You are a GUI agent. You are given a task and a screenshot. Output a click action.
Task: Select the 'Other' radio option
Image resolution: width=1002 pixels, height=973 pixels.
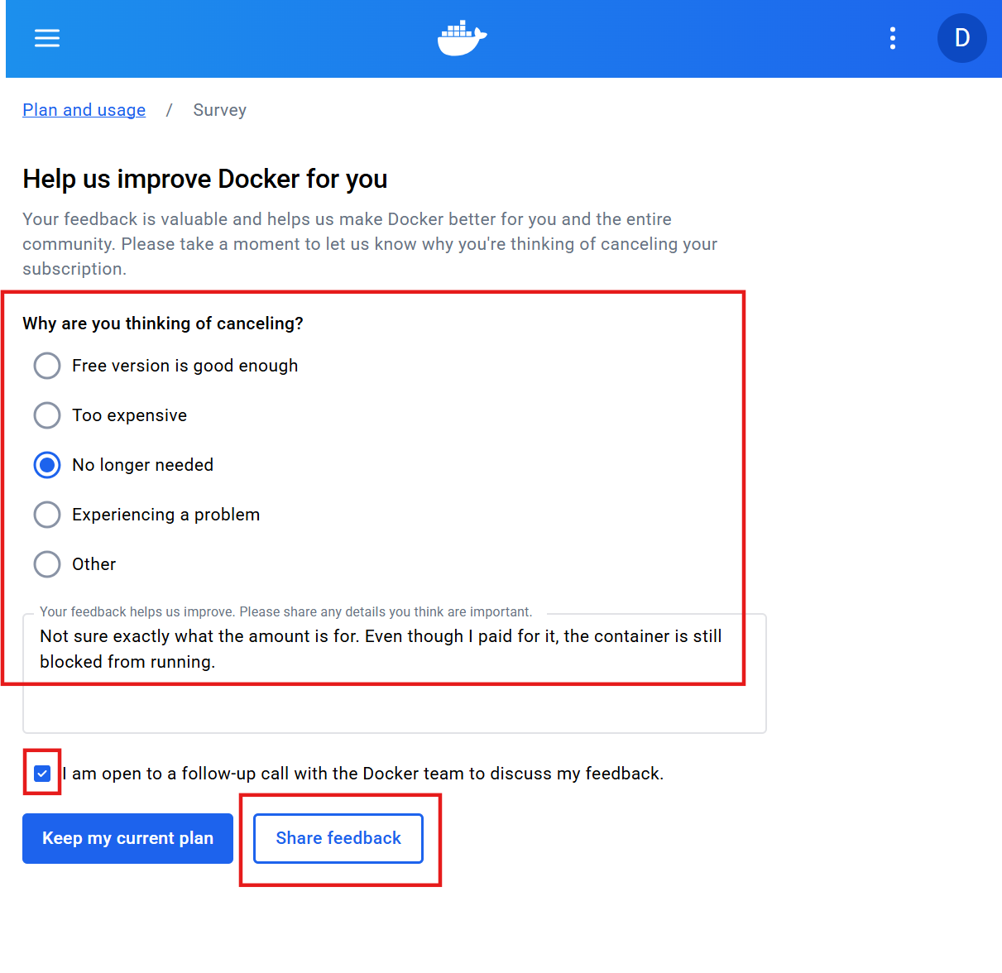click(47, 564)
